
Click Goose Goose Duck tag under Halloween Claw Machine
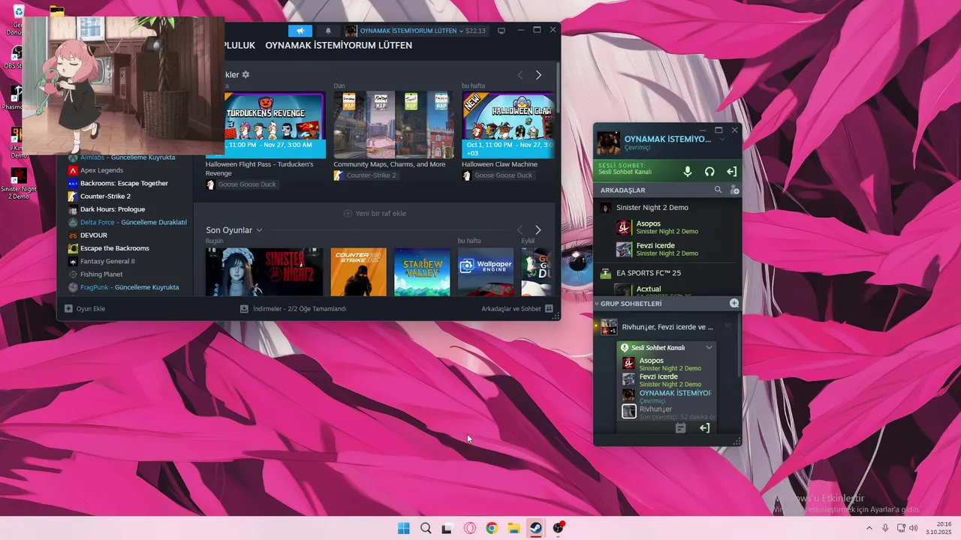point(497,175)
